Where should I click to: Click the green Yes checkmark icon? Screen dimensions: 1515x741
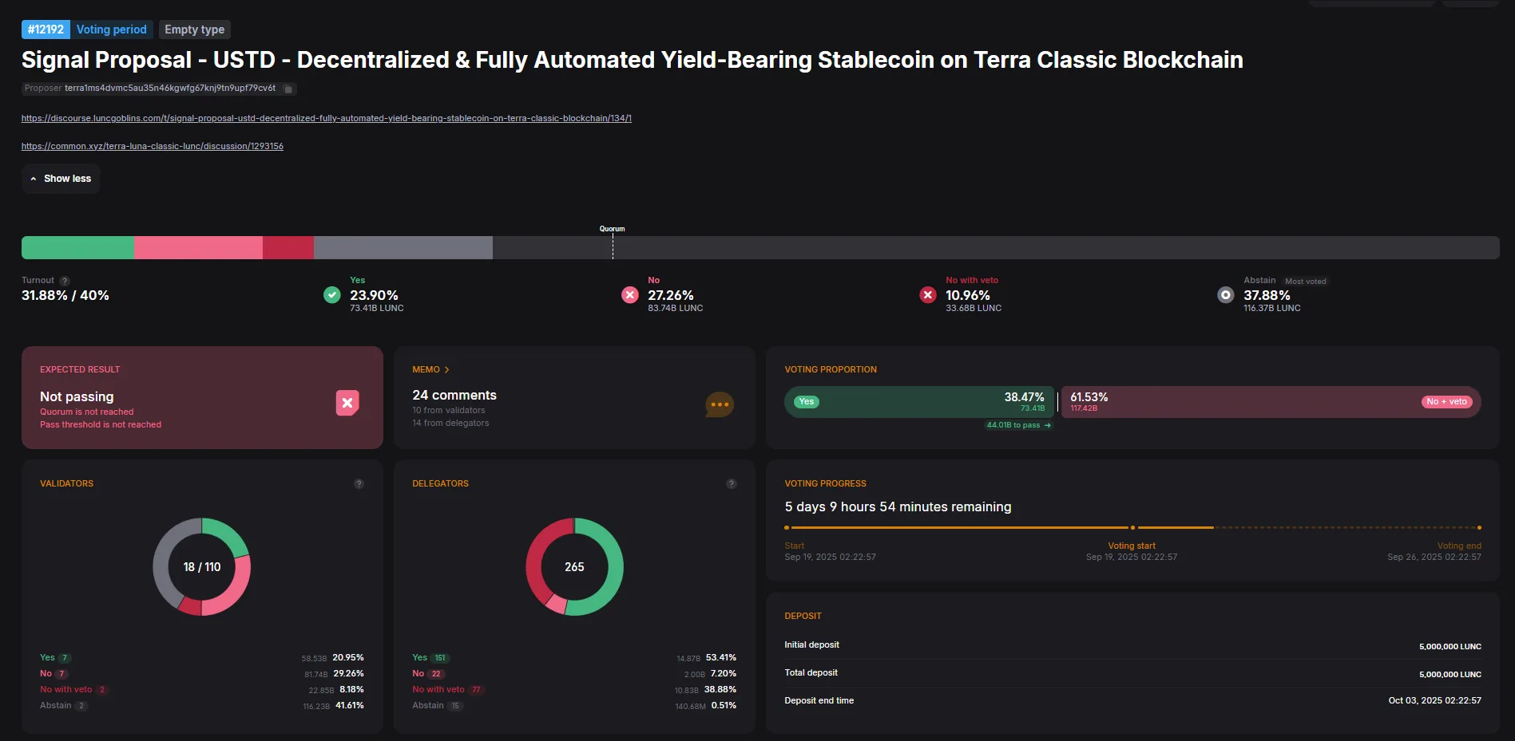(x=332, y=295)
